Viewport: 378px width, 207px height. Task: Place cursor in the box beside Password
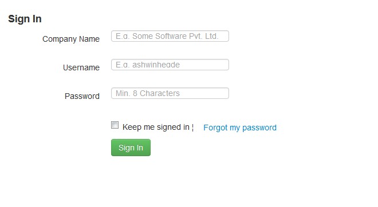pos(170,93)
